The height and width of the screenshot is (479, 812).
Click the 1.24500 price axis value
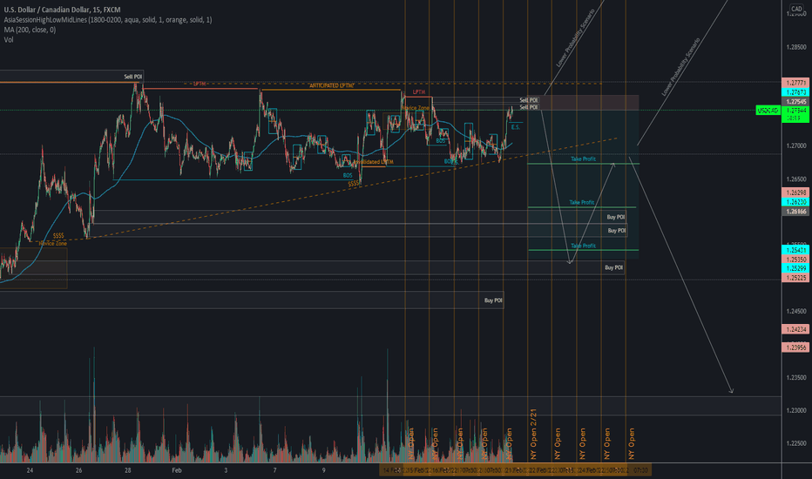tap(796, 311)
